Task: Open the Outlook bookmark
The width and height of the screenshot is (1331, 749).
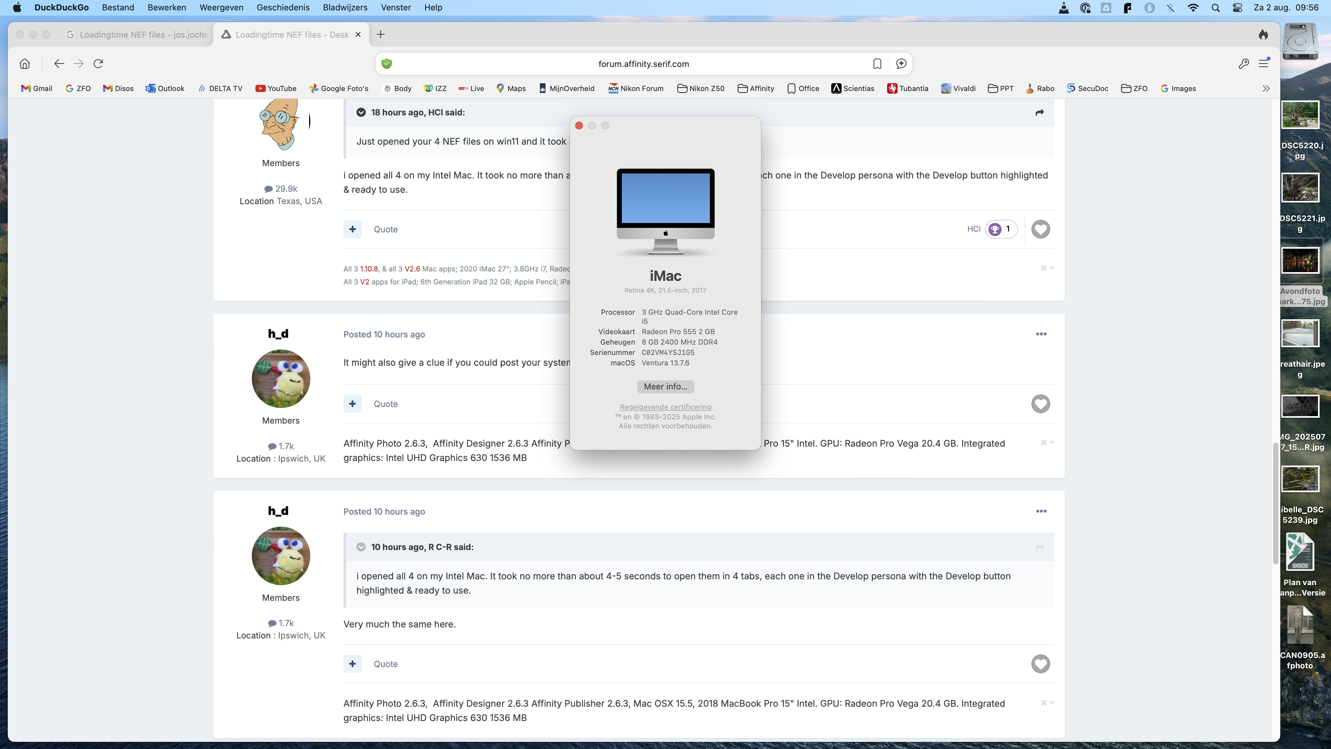Action: (x=165, y=88)
